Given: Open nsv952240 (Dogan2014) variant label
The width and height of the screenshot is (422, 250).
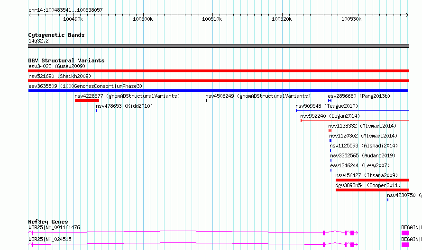Looking at the screenshot, I should tap(330, 116).
